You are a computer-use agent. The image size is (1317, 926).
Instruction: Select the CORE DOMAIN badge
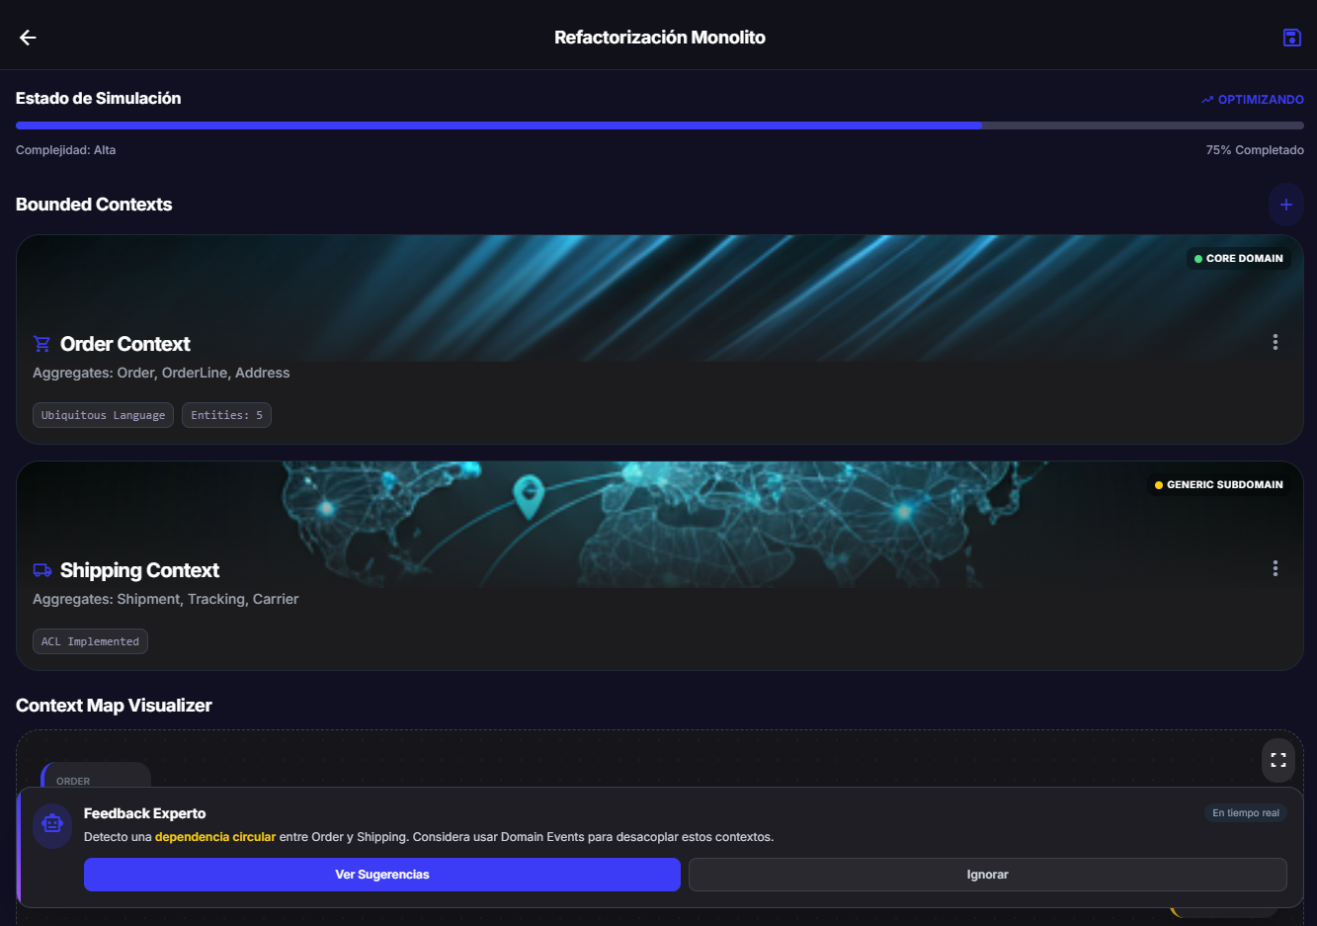pos(1238,258)
